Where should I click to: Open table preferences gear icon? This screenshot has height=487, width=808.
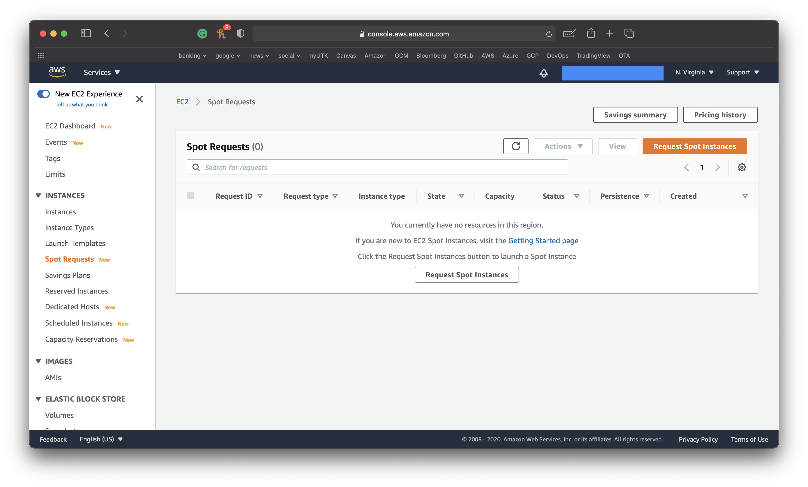pos(741,167)
